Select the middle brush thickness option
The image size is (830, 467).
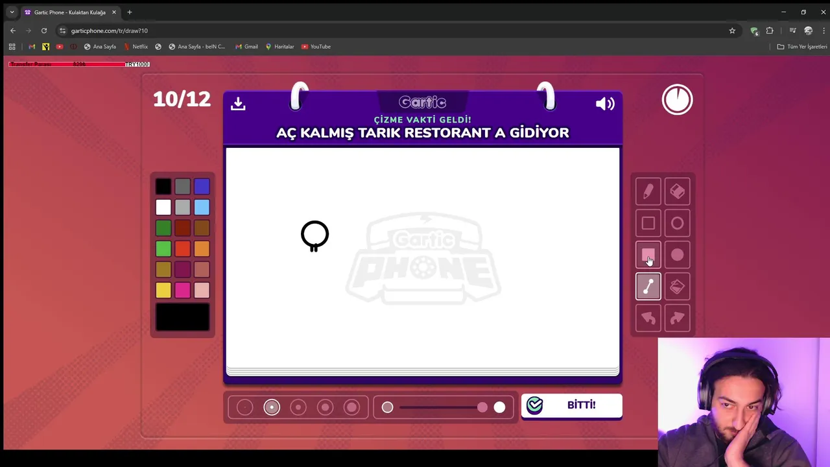[x=298, y=407]
